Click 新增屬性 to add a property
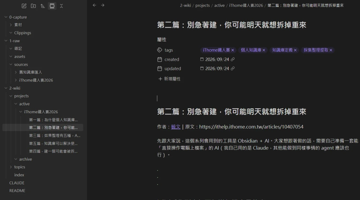The width and height of the screenshot is (360, 200). [x=169, y=79]
